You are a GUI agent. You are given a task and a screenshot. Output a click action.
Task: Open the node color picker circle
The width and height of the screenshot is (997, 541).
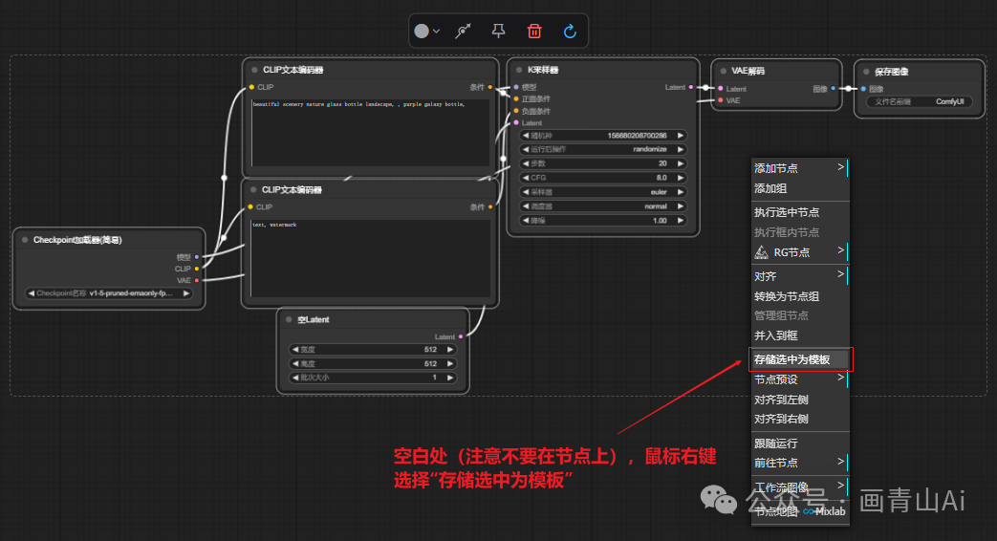(x=422, y=32)
